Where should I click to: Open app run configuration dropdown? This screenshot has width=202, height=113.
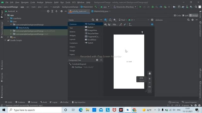click(x=105, y=7)
